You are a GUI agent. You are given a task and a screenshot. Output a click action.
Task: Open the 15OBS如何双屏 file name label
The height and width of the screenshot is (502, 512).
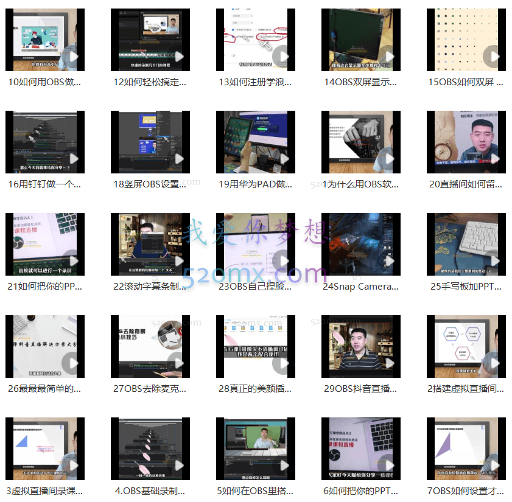(466, 82)
